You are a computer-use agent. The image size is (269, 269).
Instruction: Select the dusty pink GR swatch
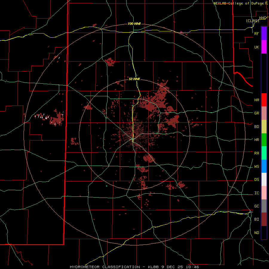pos(264,113)
